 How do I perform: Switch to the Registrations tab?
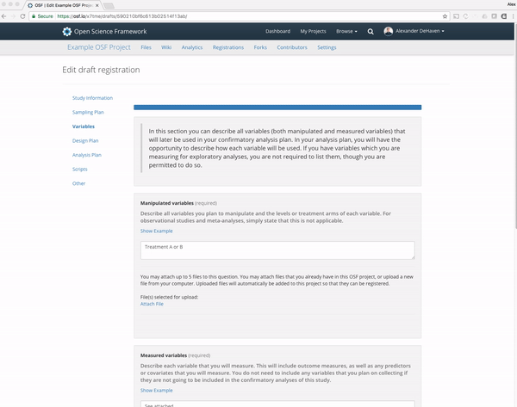[x=228, y=47]
